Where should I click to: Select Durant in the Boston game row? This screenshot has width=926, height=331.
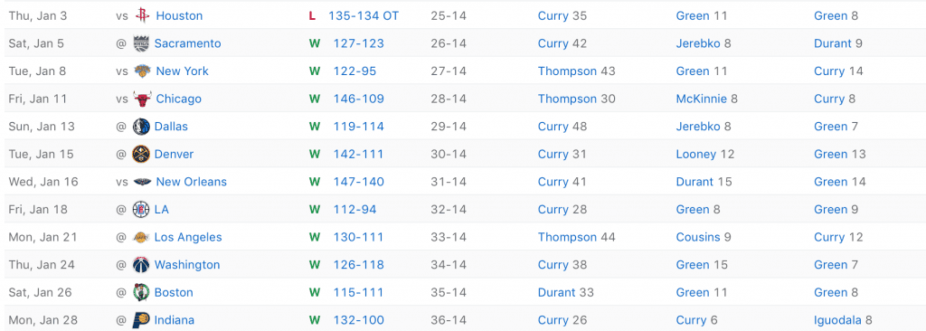[x=556, y=293]
